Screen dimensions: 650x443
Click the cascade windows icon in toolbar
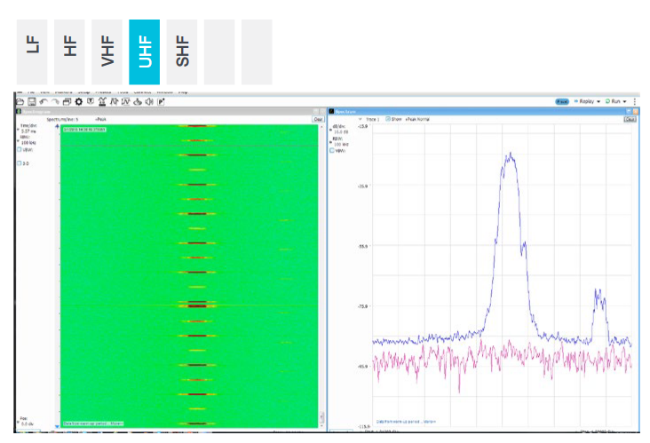(x=67, y=102)
